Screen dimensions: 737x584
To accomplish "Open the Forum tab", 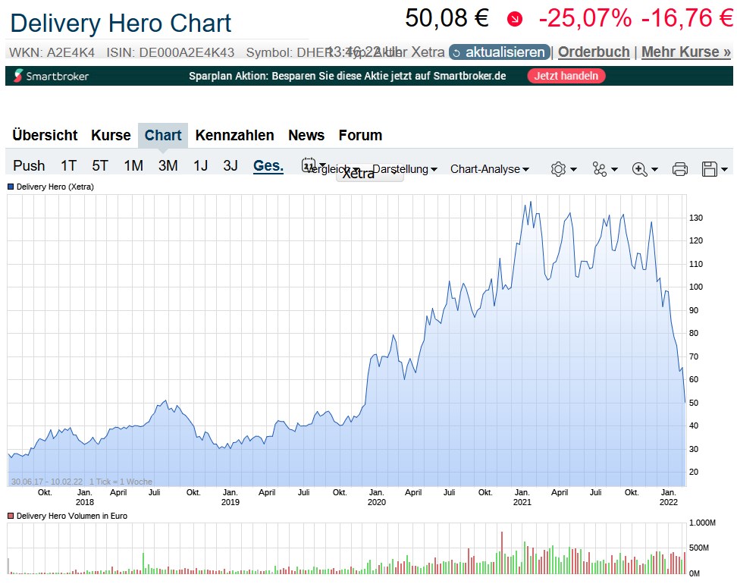I will [360, 136].
